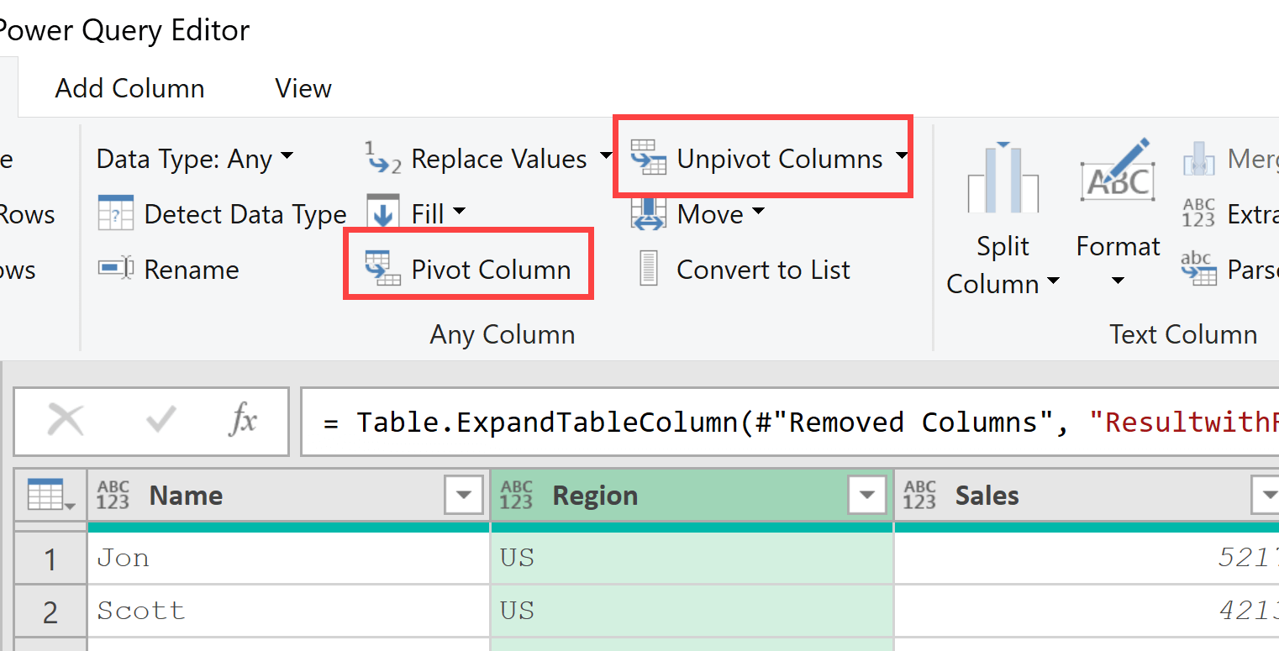Click into the formula bar text
1279x651 pixels.
[x=801, y=422]
